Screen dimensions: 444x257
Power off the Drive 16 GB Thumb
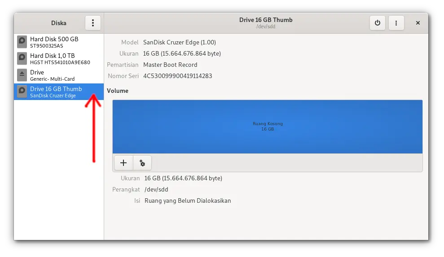(x=378, y=23)
